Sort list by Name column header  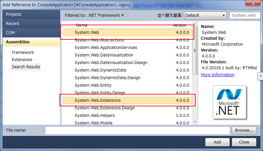click(x=82, y=25)
